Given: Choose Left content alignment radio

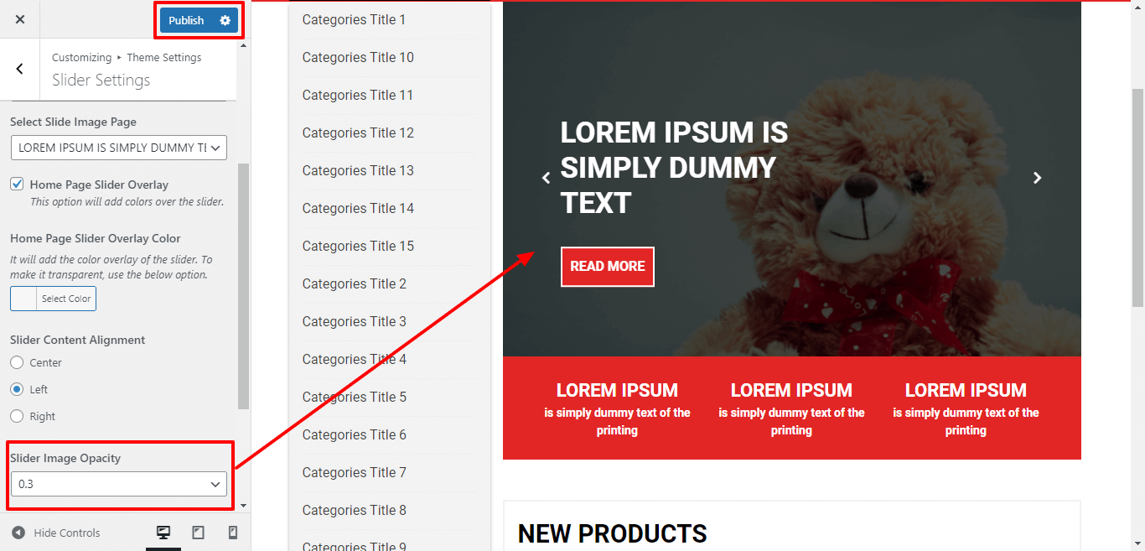Looking at the screenshot, I should pos(17,389).
